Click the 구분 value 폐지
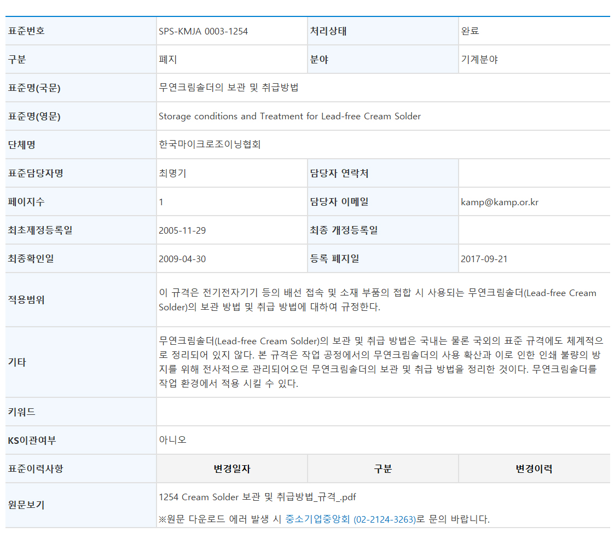 coord(167,60)
